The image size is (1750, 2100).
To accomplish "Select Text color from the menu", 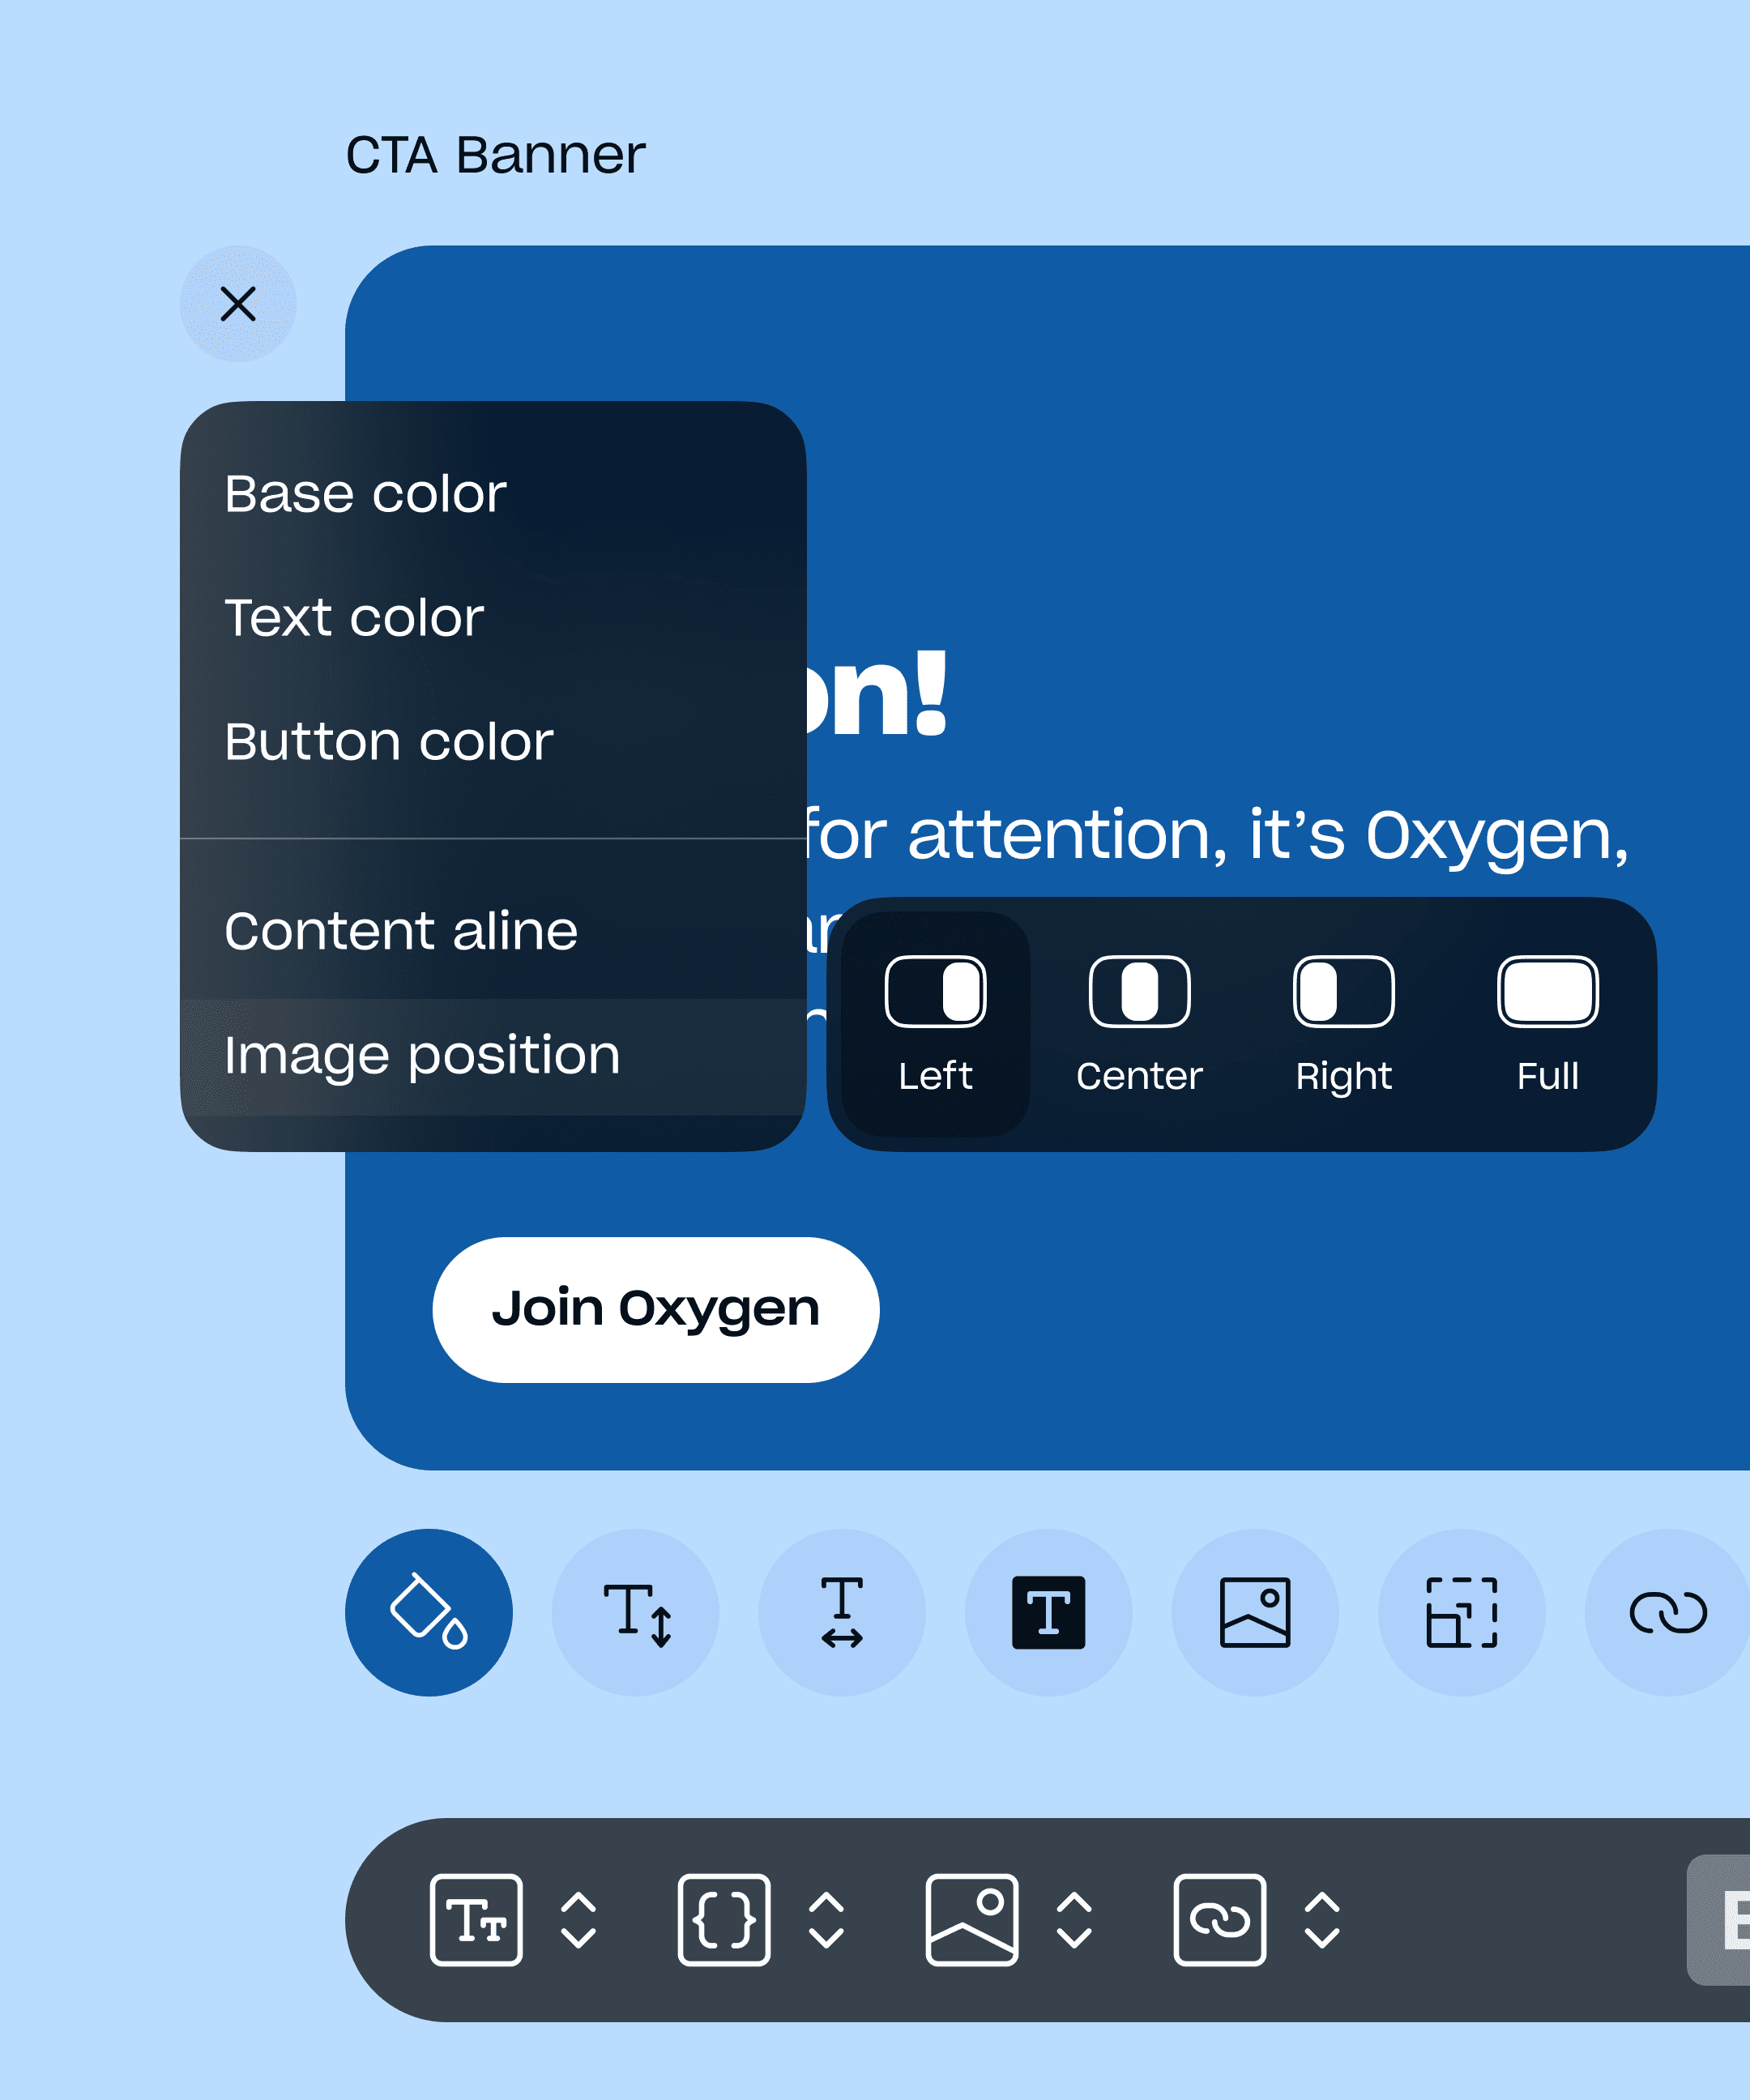I will point(355,617).
